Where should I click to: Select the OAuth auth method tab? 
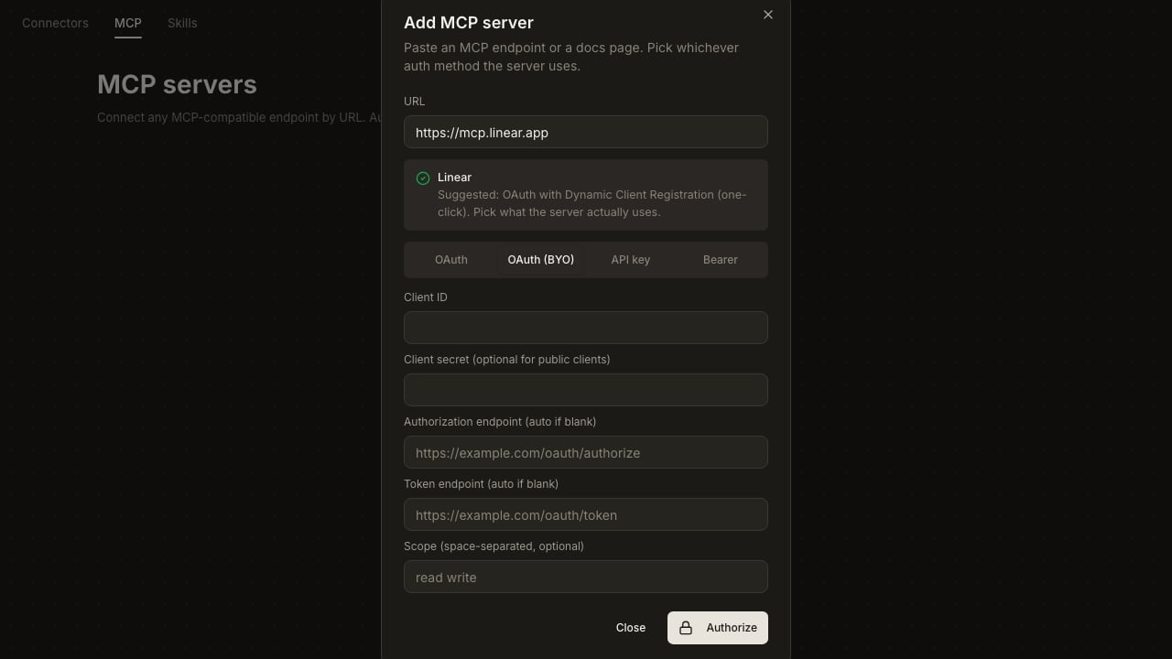[x=451, y=260]
